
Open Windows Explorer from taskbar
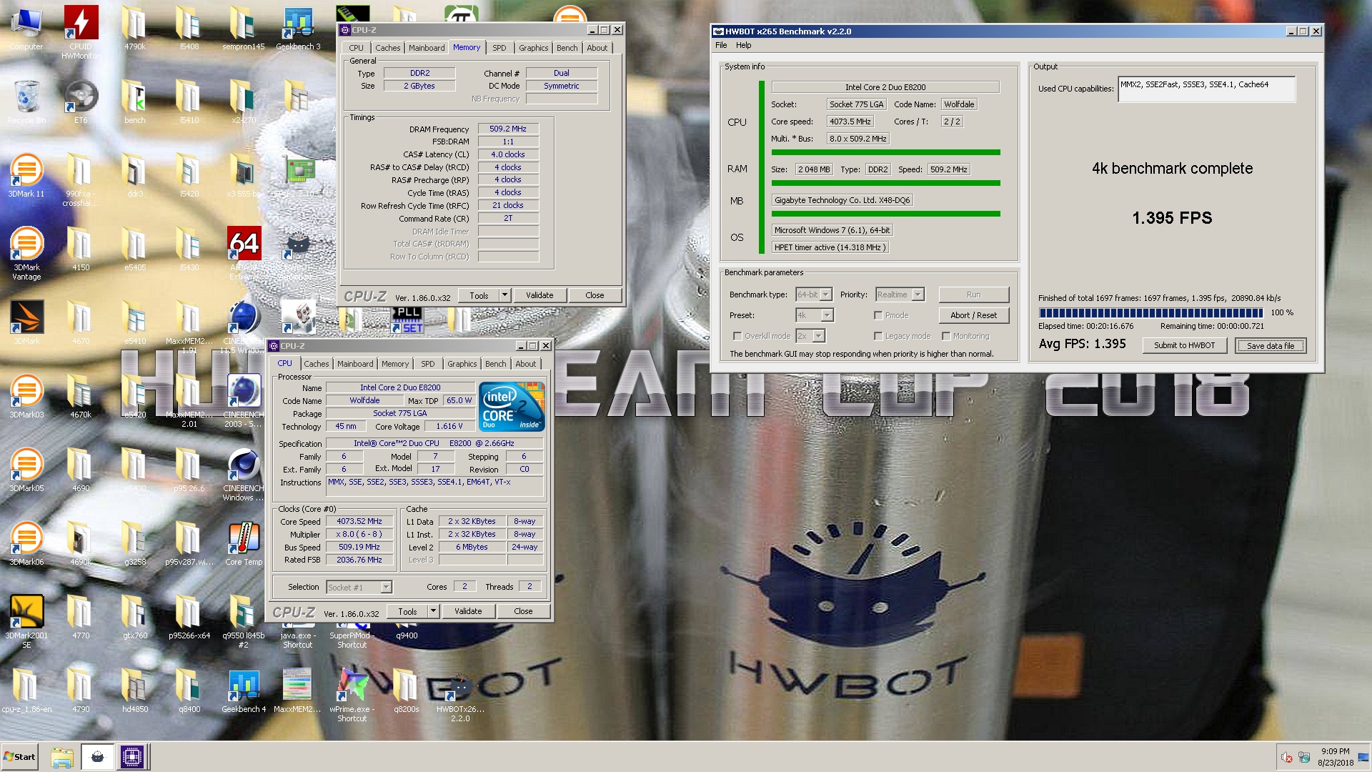point(62,757)
